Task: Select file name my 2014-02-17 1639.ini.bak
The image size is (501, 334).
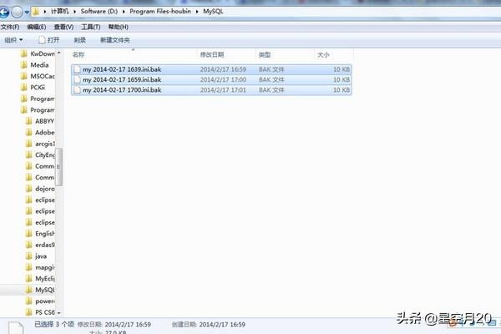Action: 122,69
